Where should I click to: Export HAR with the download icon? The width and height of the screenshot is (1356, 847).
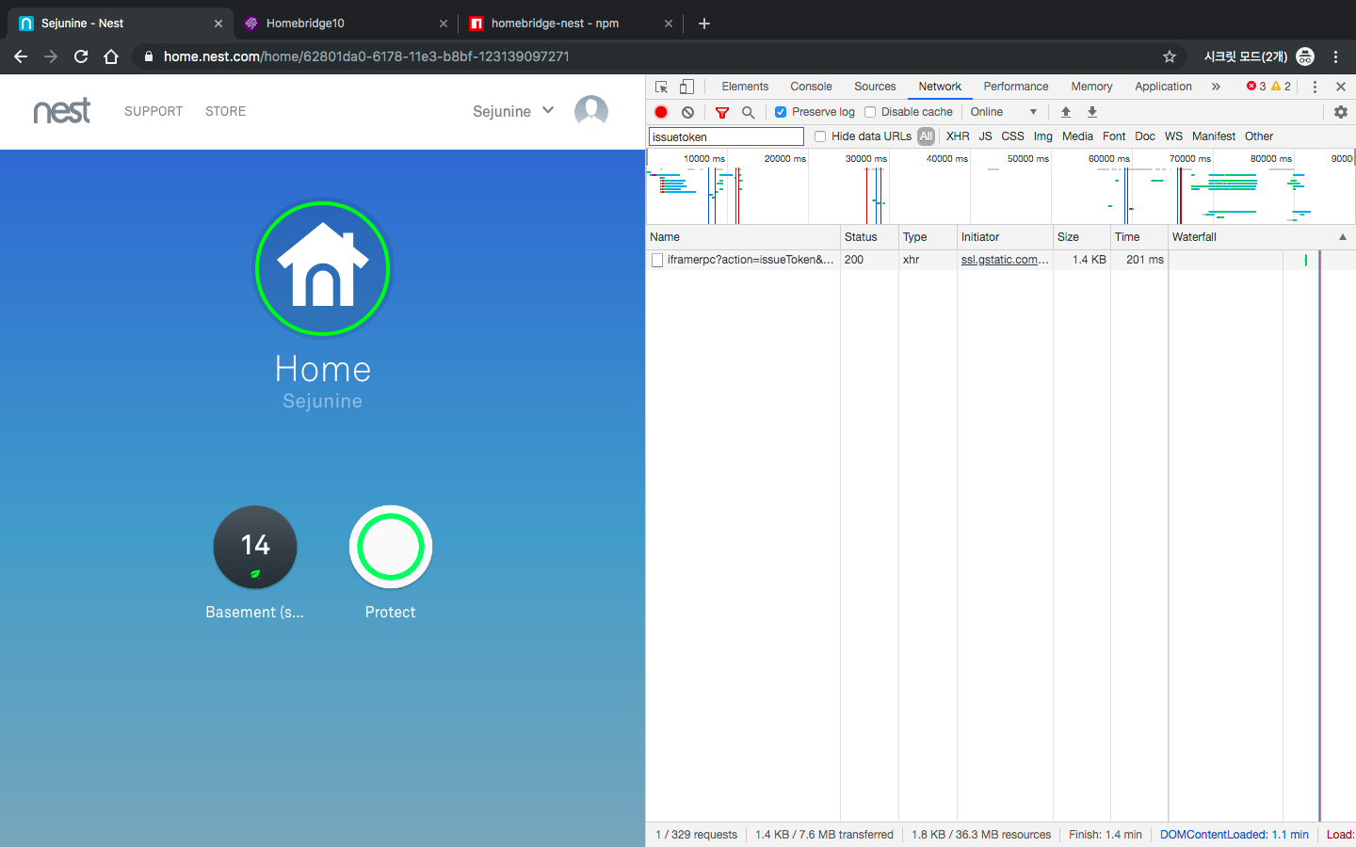(1092, 112)
